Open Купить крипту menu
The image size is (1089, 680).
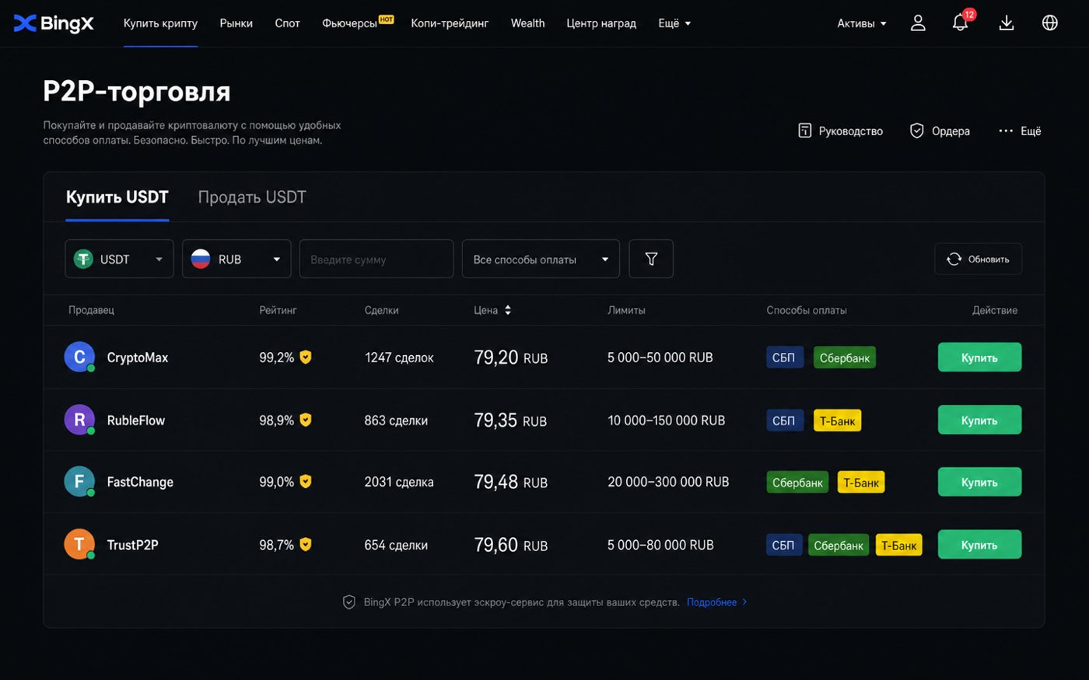click(160, 23)
